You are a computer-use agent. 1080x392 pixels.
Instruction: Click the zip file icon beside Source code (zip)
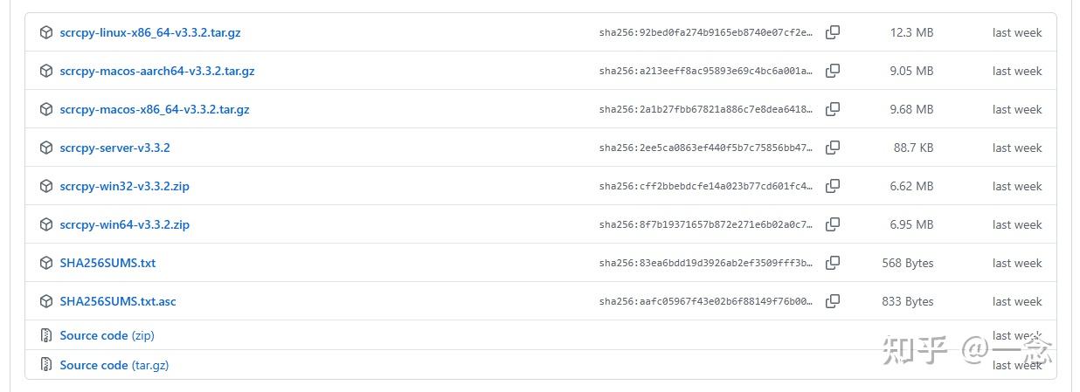tap(46, 335)
